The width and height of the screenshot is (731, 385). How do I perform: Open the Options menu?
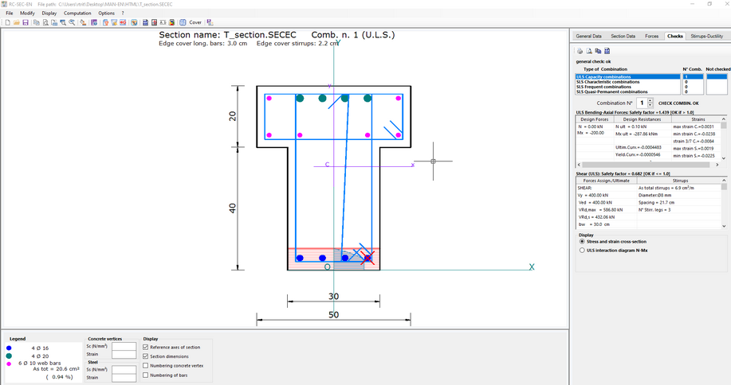coord(106,13)
